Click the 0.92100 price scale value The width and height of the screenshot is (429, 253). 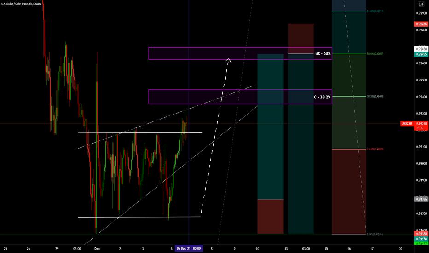pyautogui.click(x=421, y=147)
